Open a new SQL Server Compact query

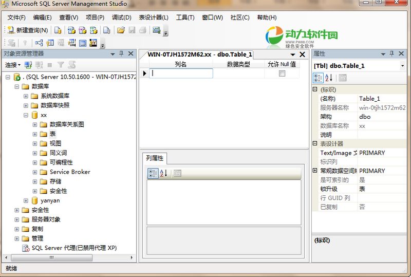[107, 30]
